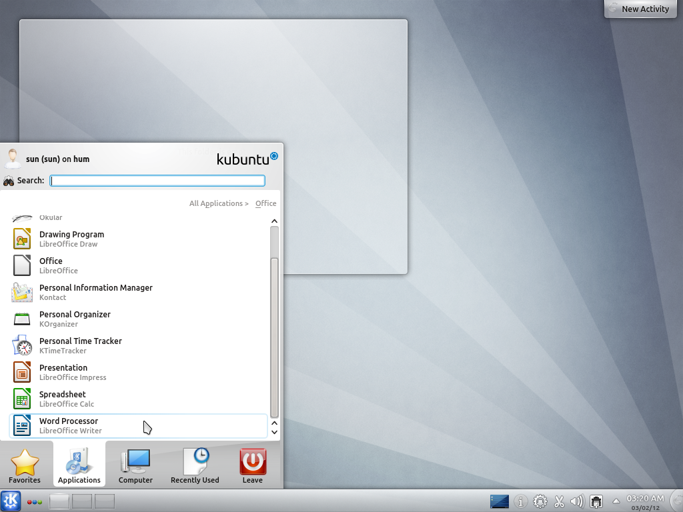
Task: Switch to first virtual desktop in pager
Action: pyautogui.click(x=59, y=501)
